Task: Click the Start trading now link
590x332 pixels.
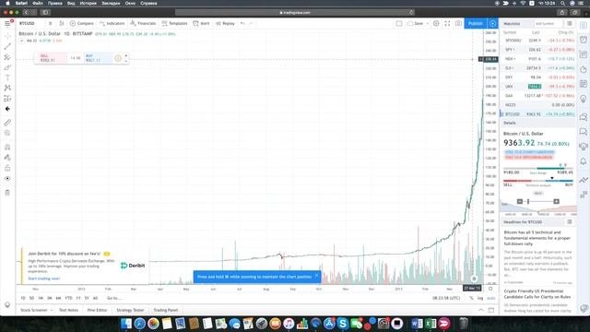Action: tap(44, 279)
